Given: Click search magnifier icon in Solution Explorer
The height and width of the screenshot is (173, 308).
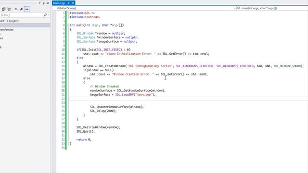Looking at the screenshot, I should (x=45, y=15).
